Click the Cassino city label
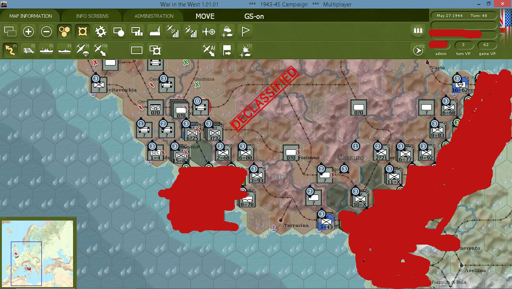This screenshot has height=289, width=512. [x=350, y=157]
